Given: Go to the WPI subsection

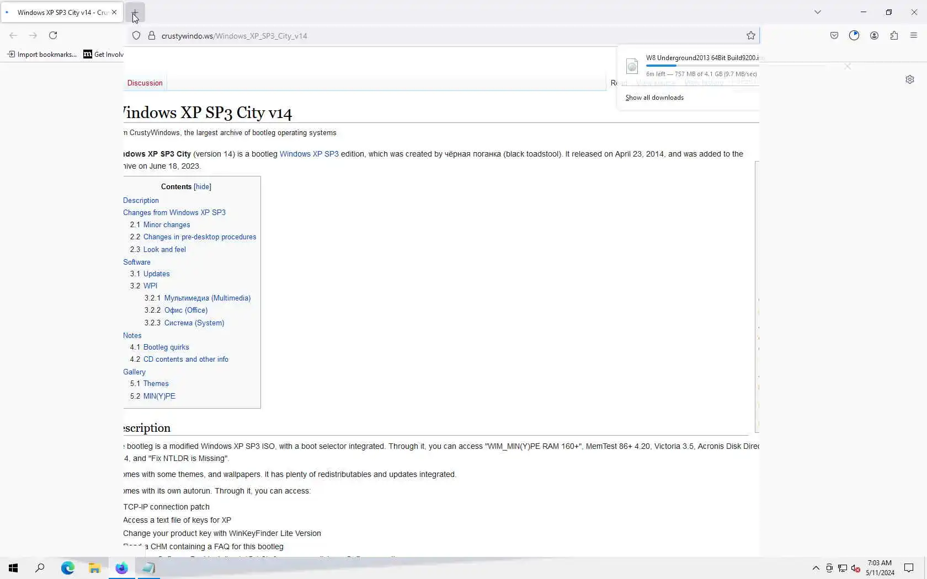Looking at the screenshot, I should point(150,286).
